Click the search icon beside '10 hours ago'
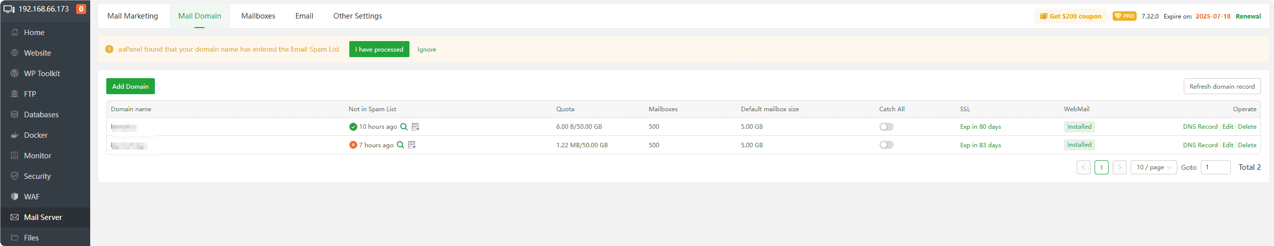 [404, 127]
